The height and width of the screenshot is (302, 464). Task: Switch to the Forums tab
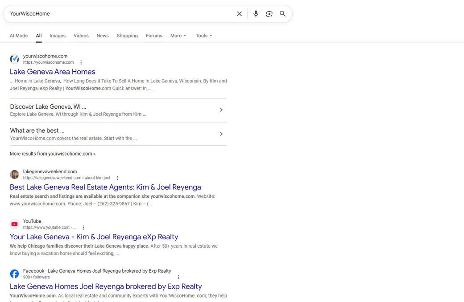coord(154,36)
